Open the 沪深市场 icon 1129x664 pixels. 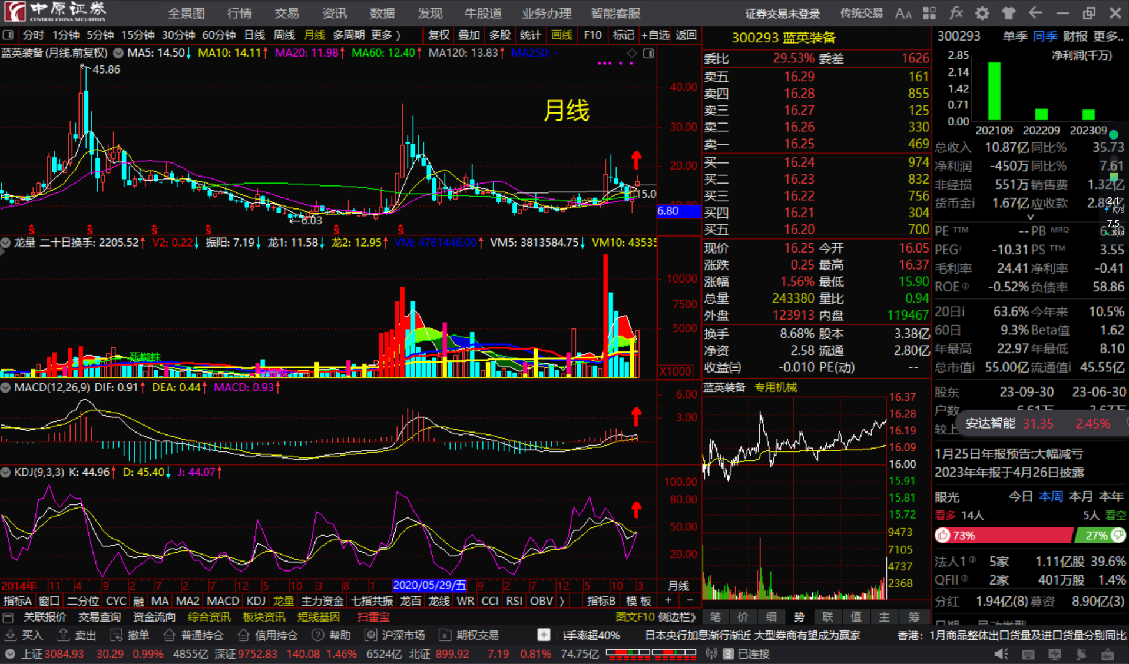coord(370,635)
